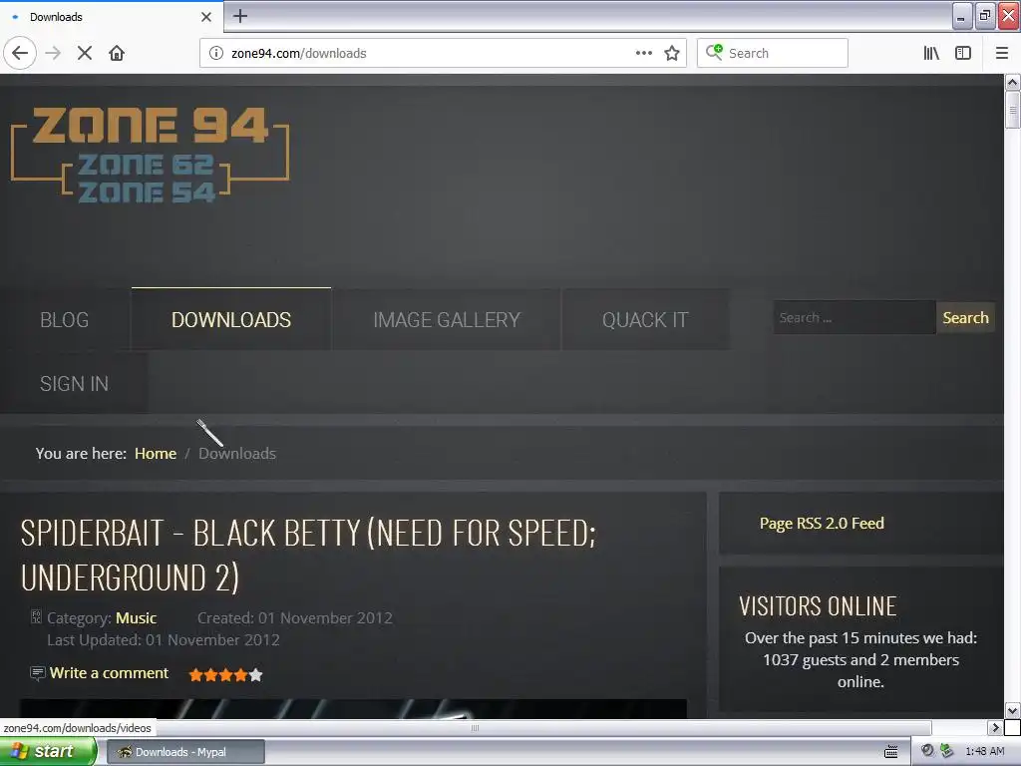Viewport: 1021px width, 766px height.
Task: Open a new tab with plus button
Action: tap(239, 16)
